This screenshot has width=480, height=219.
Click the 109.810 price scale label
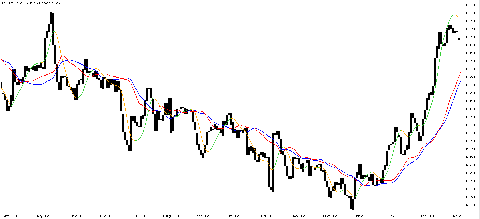(x=469, y=5)
